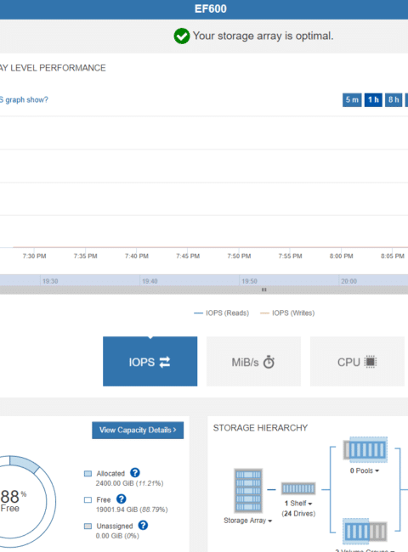Click the stopwatch icon on MiB/s tab
Screen dimensions: 408x552
tap(269, 362)
